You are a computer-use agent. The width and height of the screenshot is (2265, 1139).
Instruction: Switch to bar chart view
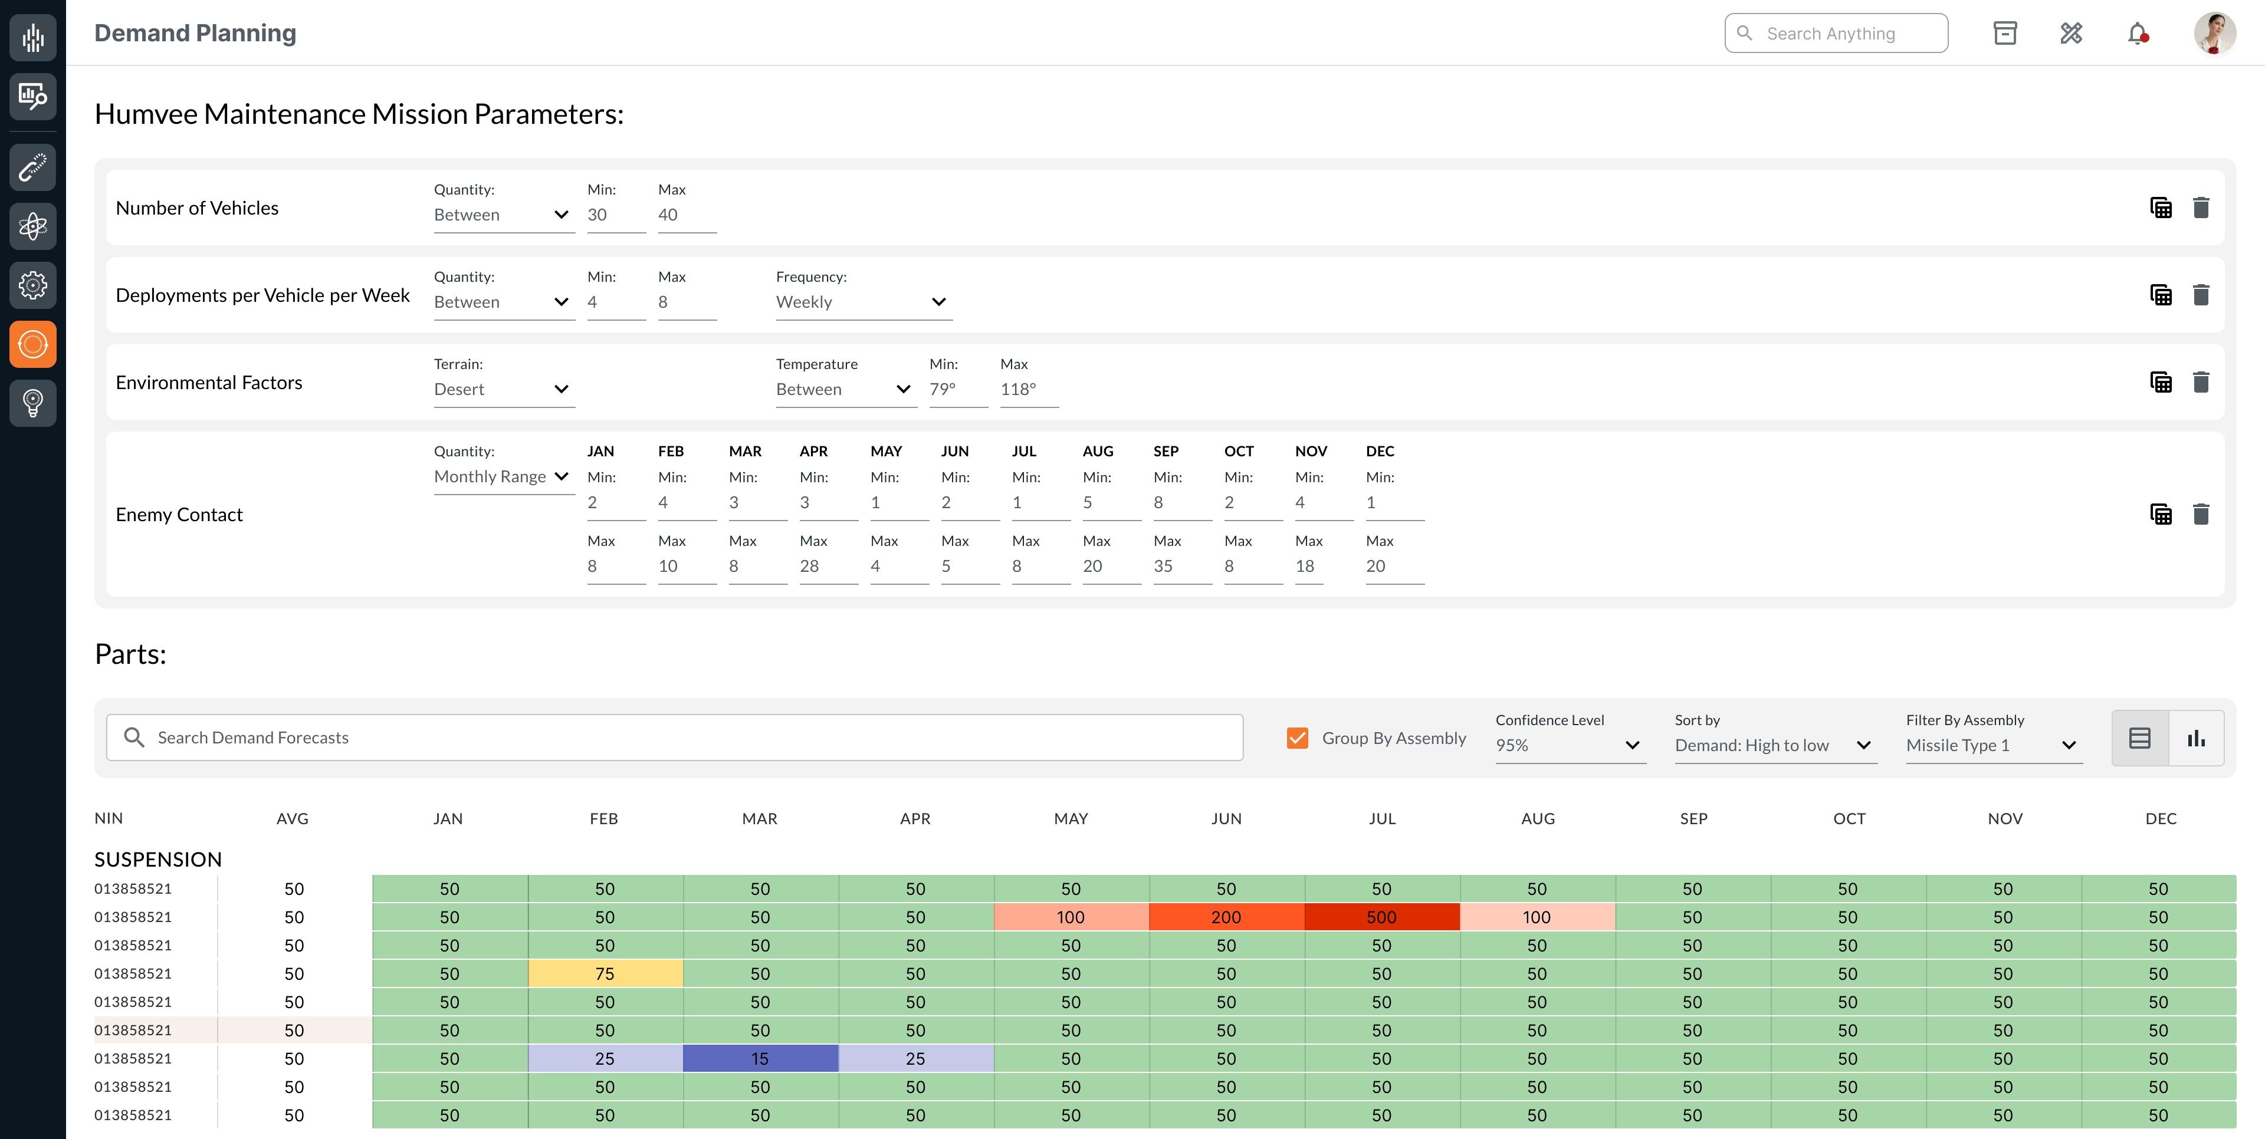(x=2197, y=738)
